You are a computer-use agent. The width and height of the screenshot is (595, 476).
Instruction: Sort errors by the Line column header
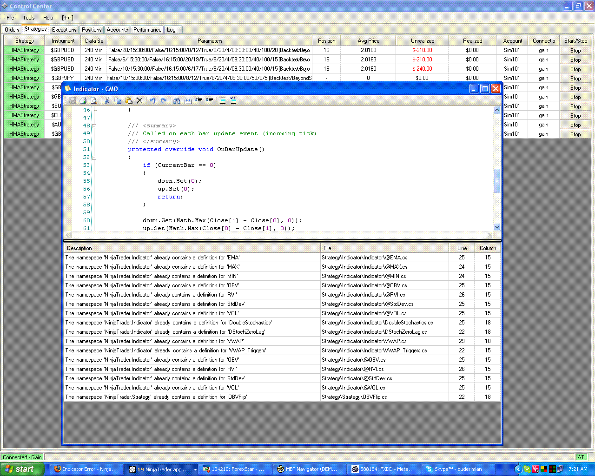[x=462, y=248]
